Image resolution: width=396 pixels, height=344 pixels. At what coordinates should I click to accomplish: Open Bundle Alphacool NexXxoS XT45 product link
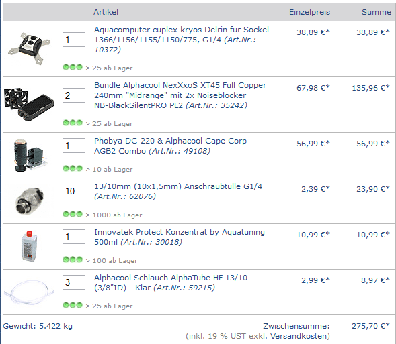[x=180, y=95]
